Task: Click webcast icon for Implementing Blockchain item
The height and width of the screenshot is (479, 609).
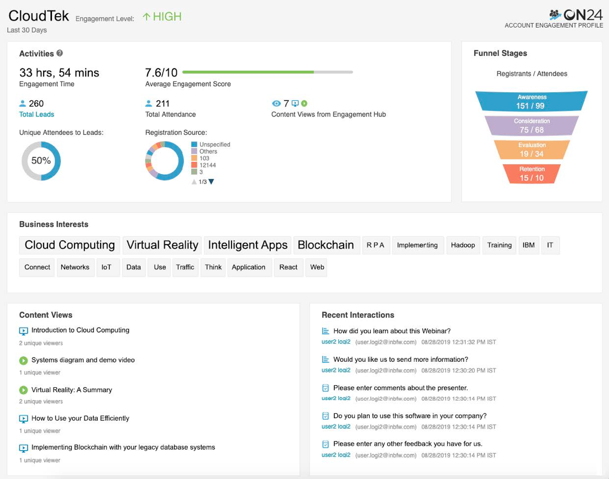Action: point(23,448)
